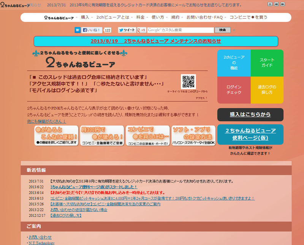Click the 購入はこちらから button
The image size is (304, 245).
point(250,115)
